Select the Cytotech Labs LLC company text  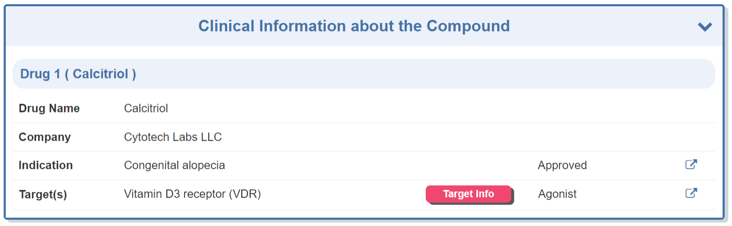pos(173,137)
